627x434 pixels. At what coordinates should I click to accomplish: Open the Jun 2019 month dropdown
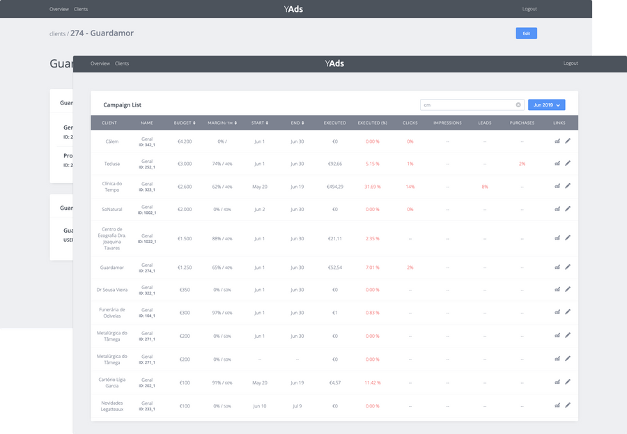tap(546, 104)
